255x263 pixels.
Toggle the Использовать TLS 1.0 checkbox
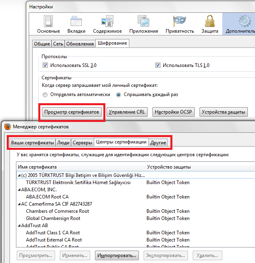(158, 65)
